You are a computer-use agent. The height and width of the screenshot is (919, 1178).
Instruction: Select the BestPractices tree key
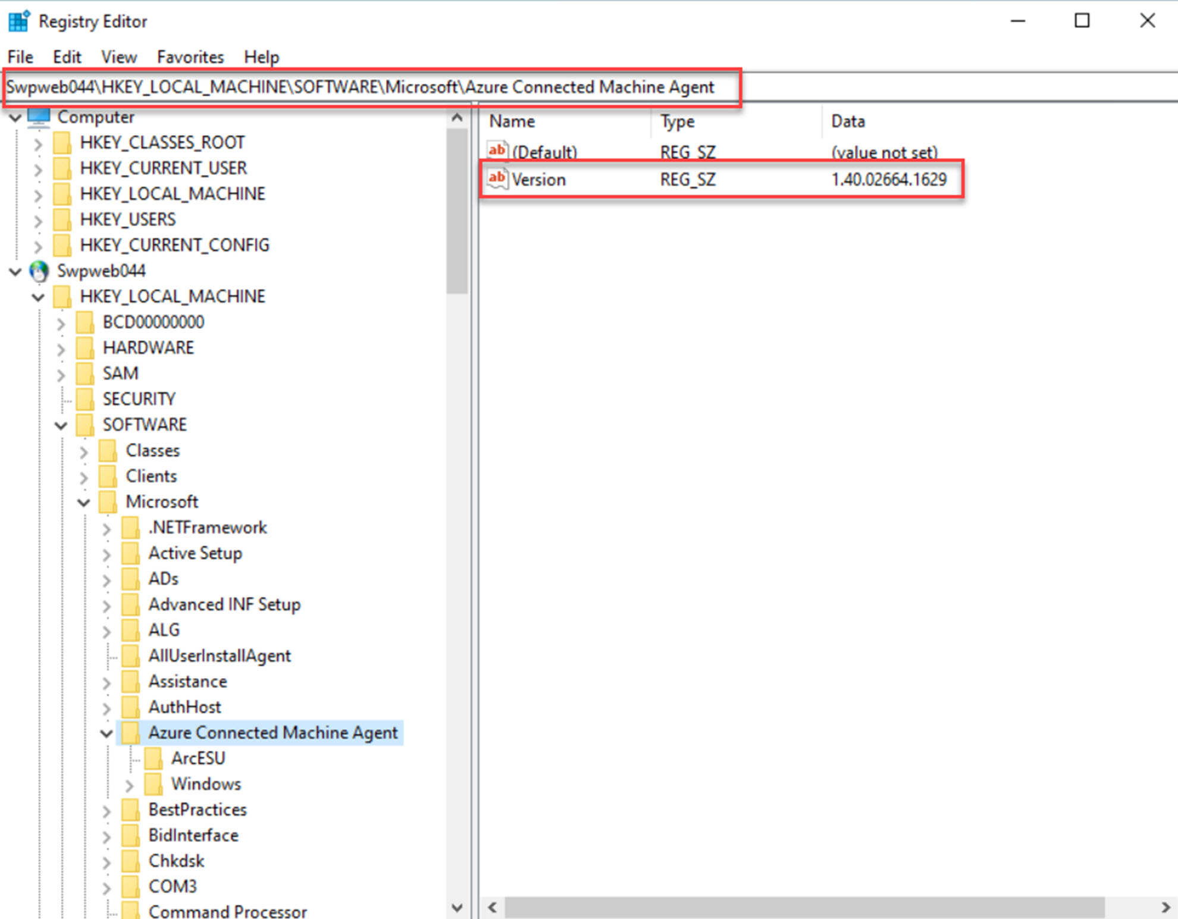(x=197, y=810)
